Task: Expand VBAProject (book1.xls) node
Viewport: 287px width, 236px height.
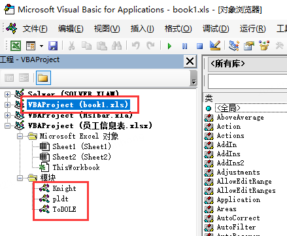Action: [x=7, y=105]
